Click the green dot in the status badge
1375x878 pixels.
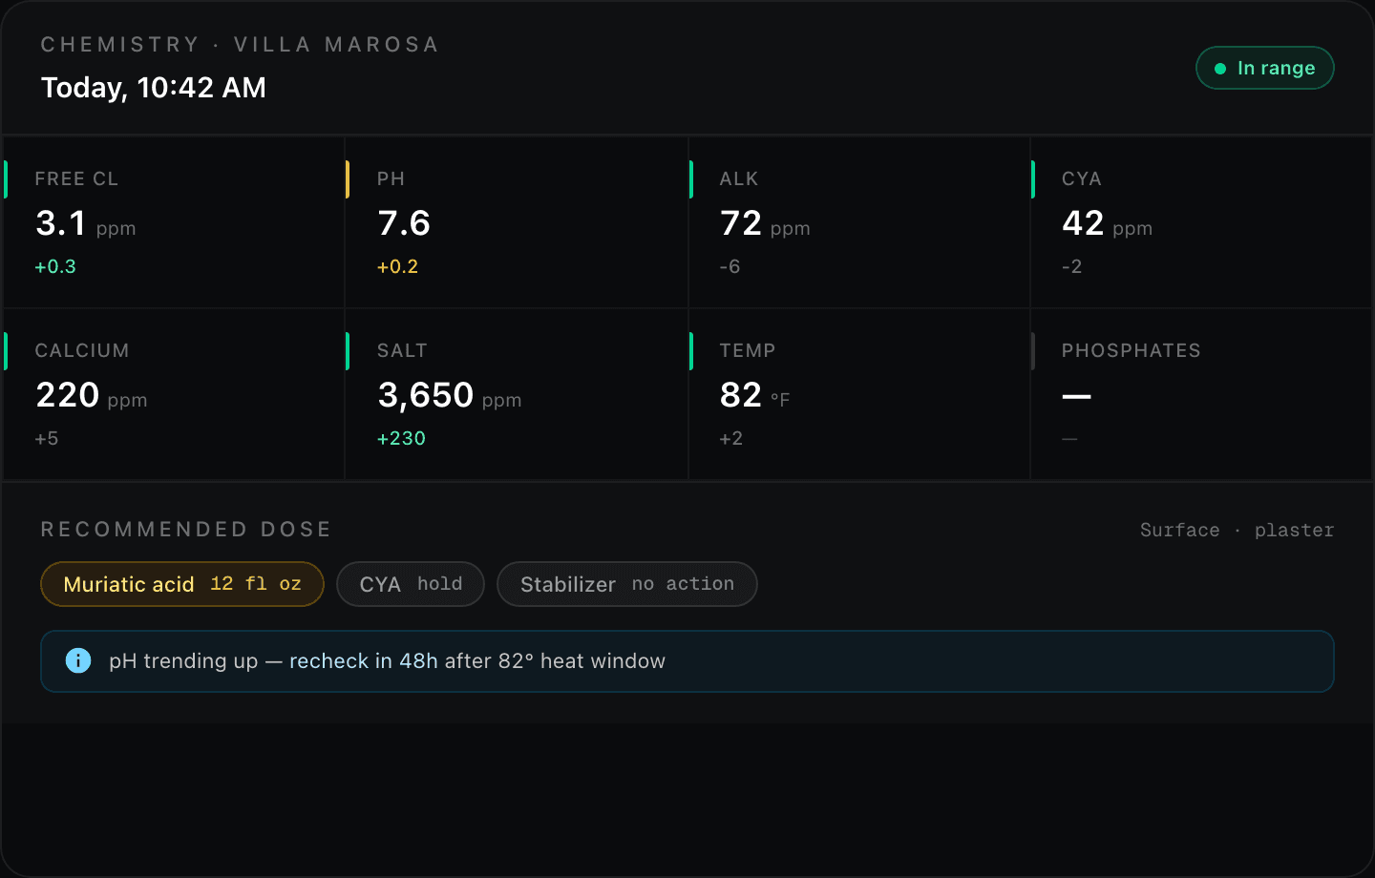click(1219, 69)
